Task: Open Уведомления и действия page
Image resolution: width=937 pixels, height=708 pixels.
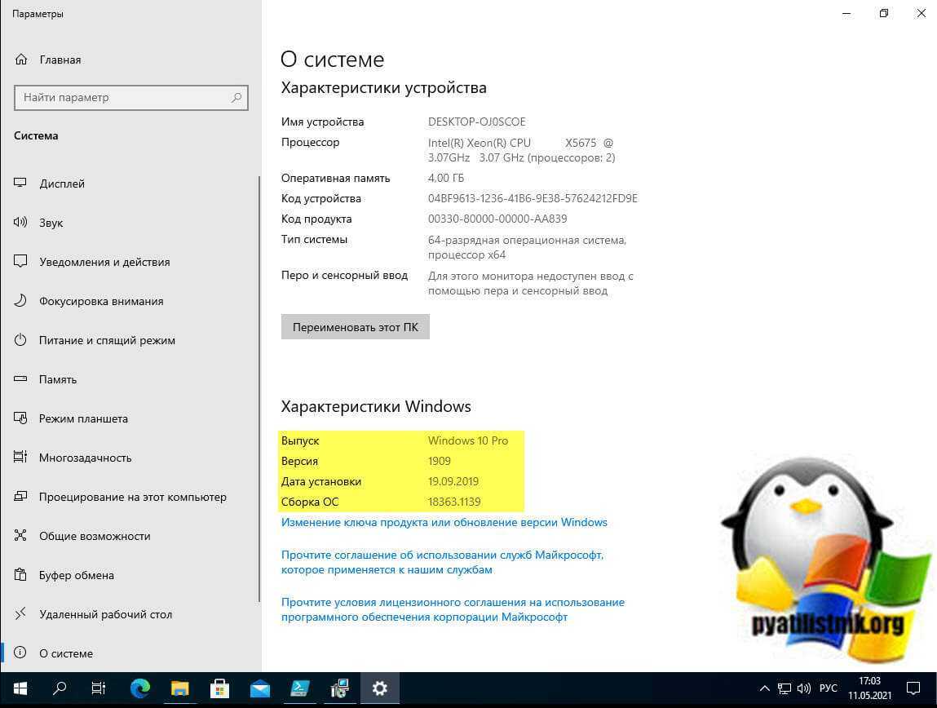Action: (x=104, y=262)
